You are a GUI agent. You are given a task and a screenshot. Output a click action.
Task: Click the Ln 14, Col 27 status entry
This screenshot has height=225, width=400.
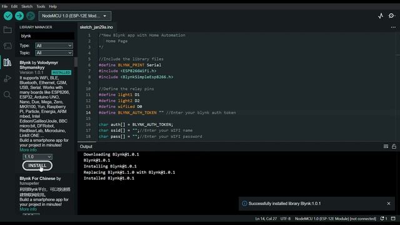[x=266, y=219]
